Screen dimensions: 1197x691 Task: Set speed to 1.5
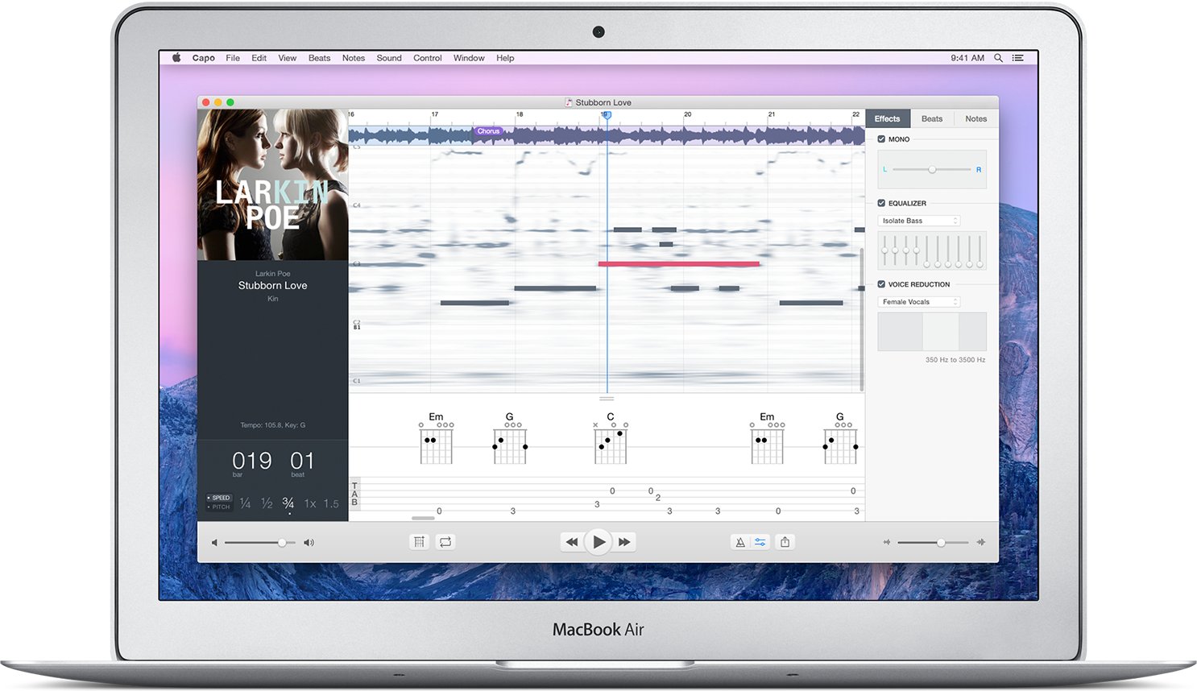(x=331, y=503)
